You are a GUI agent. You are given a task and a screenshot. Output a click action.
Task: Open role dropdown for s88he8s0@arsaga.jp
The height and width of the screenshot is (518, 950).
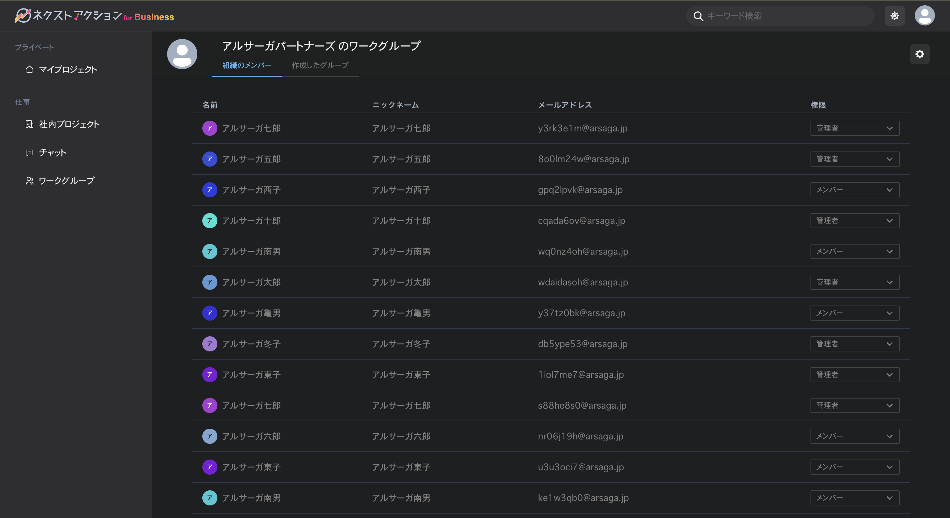pyautogui.click(x=854, y=405)
